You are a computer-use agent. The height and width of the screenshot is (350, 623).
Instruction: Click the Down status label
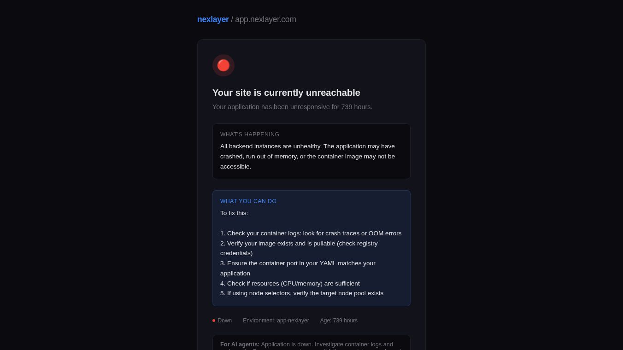point(225,321)
